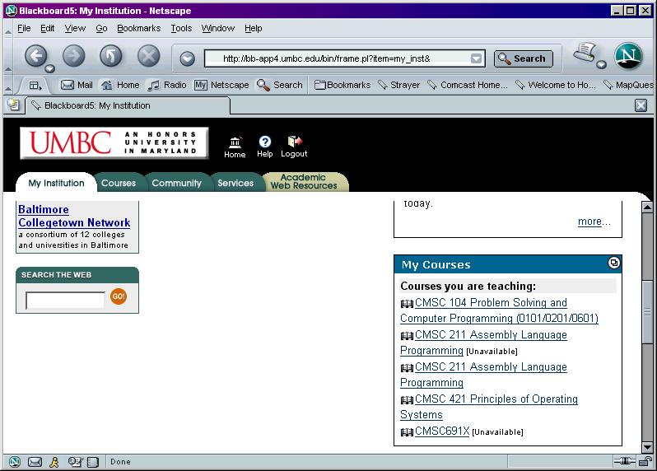Image resolution: width=657 pixels, height=471 pixels.
Task: Open the Window menu
Action: 218,28
